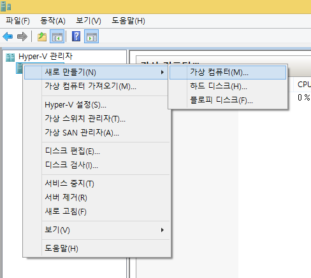Choose 가상 컴퓨터 가져오기(M)...
Image resolution: width=311 pixels, height=278 pixels.
pos(96,87)
